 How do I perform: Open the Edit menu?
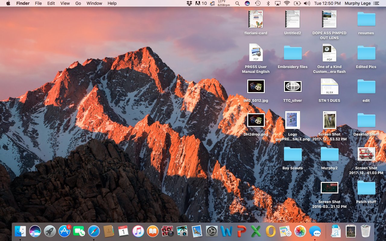click(51, 3)
